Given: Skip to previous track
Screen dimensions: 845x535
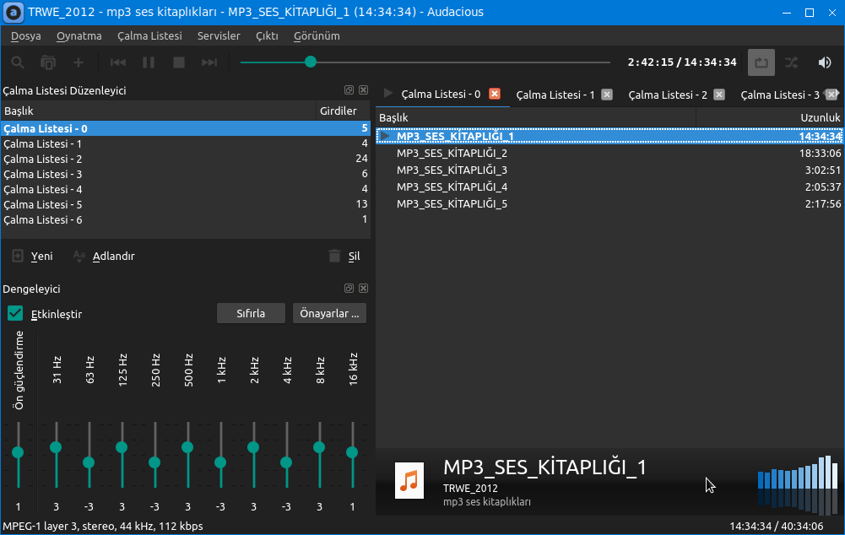Looking at the screenshot, I should pos(118,62).
